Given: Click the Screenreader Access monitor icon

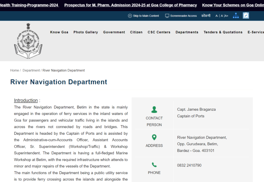Looking at the screenshot, I should point(167,16).
